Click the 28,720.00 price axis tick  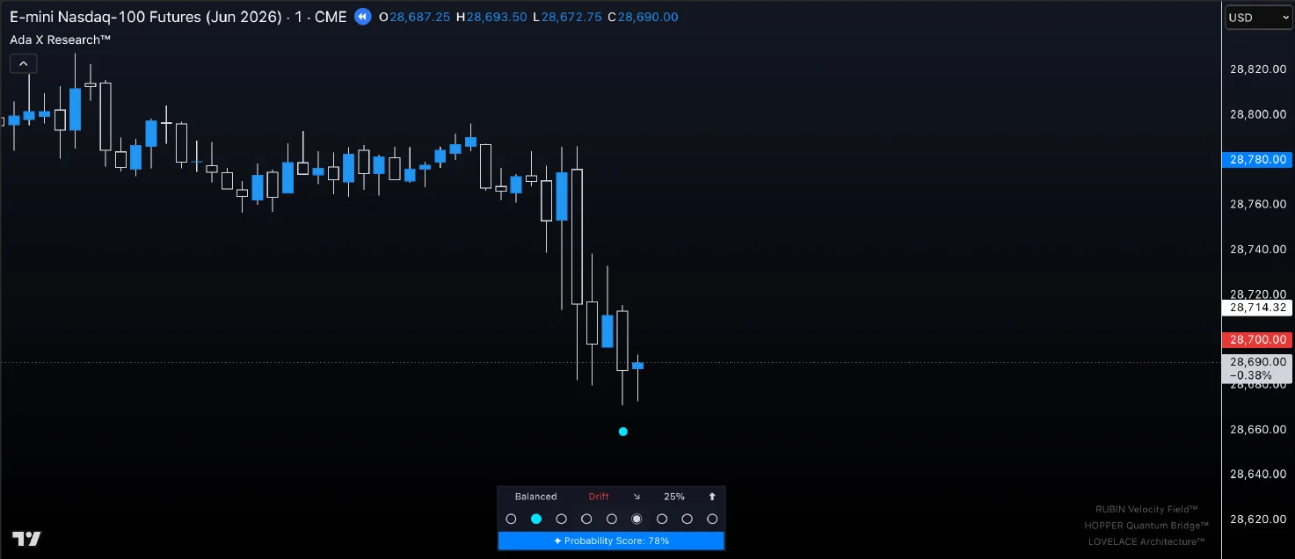click(x=1258, y=294)
